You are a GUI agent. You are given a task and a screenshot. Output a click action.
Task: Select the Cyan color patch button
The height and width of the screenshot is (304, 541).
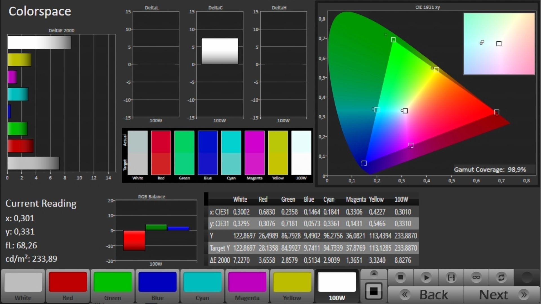click(202, 286)
